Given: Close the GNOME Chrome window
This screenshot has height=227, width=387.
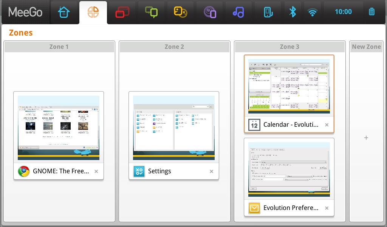Looking at the screenshot, I should [x=96, y=171].
